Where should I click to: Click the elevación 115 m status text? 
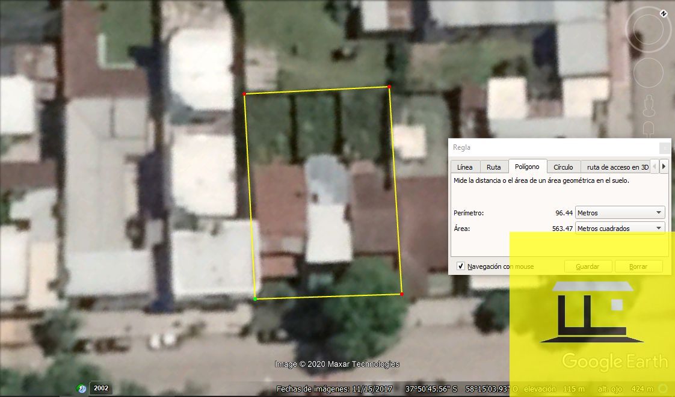pyautogui.click(x=554, y=389)
